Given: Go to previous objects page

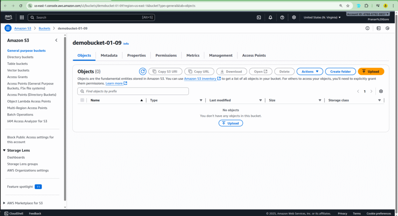Looking at the screenshot, I should pos(358,91).
